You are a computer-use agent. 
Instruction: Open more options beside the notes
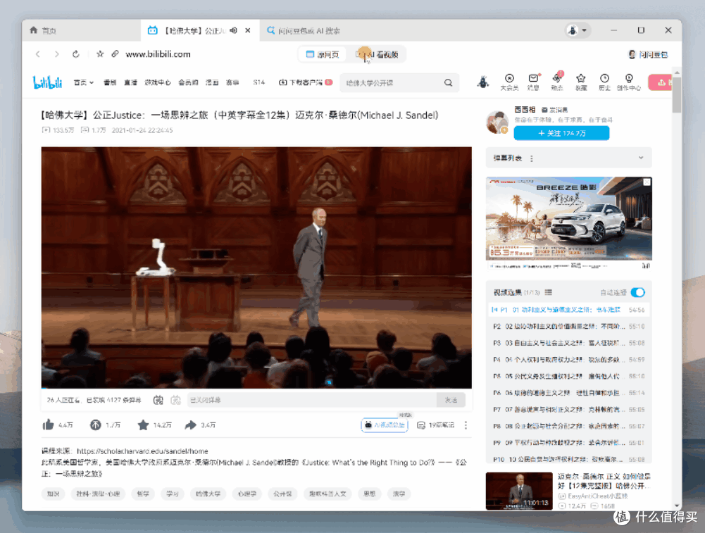(466, 425)
